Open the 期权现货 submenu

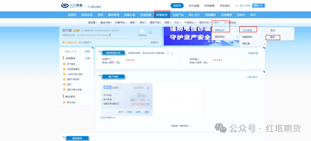225,37
